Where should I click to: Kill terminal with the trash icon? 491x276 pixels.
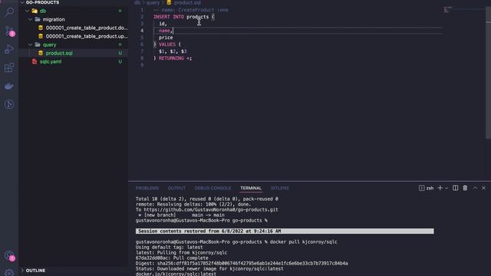coord(465,188)
